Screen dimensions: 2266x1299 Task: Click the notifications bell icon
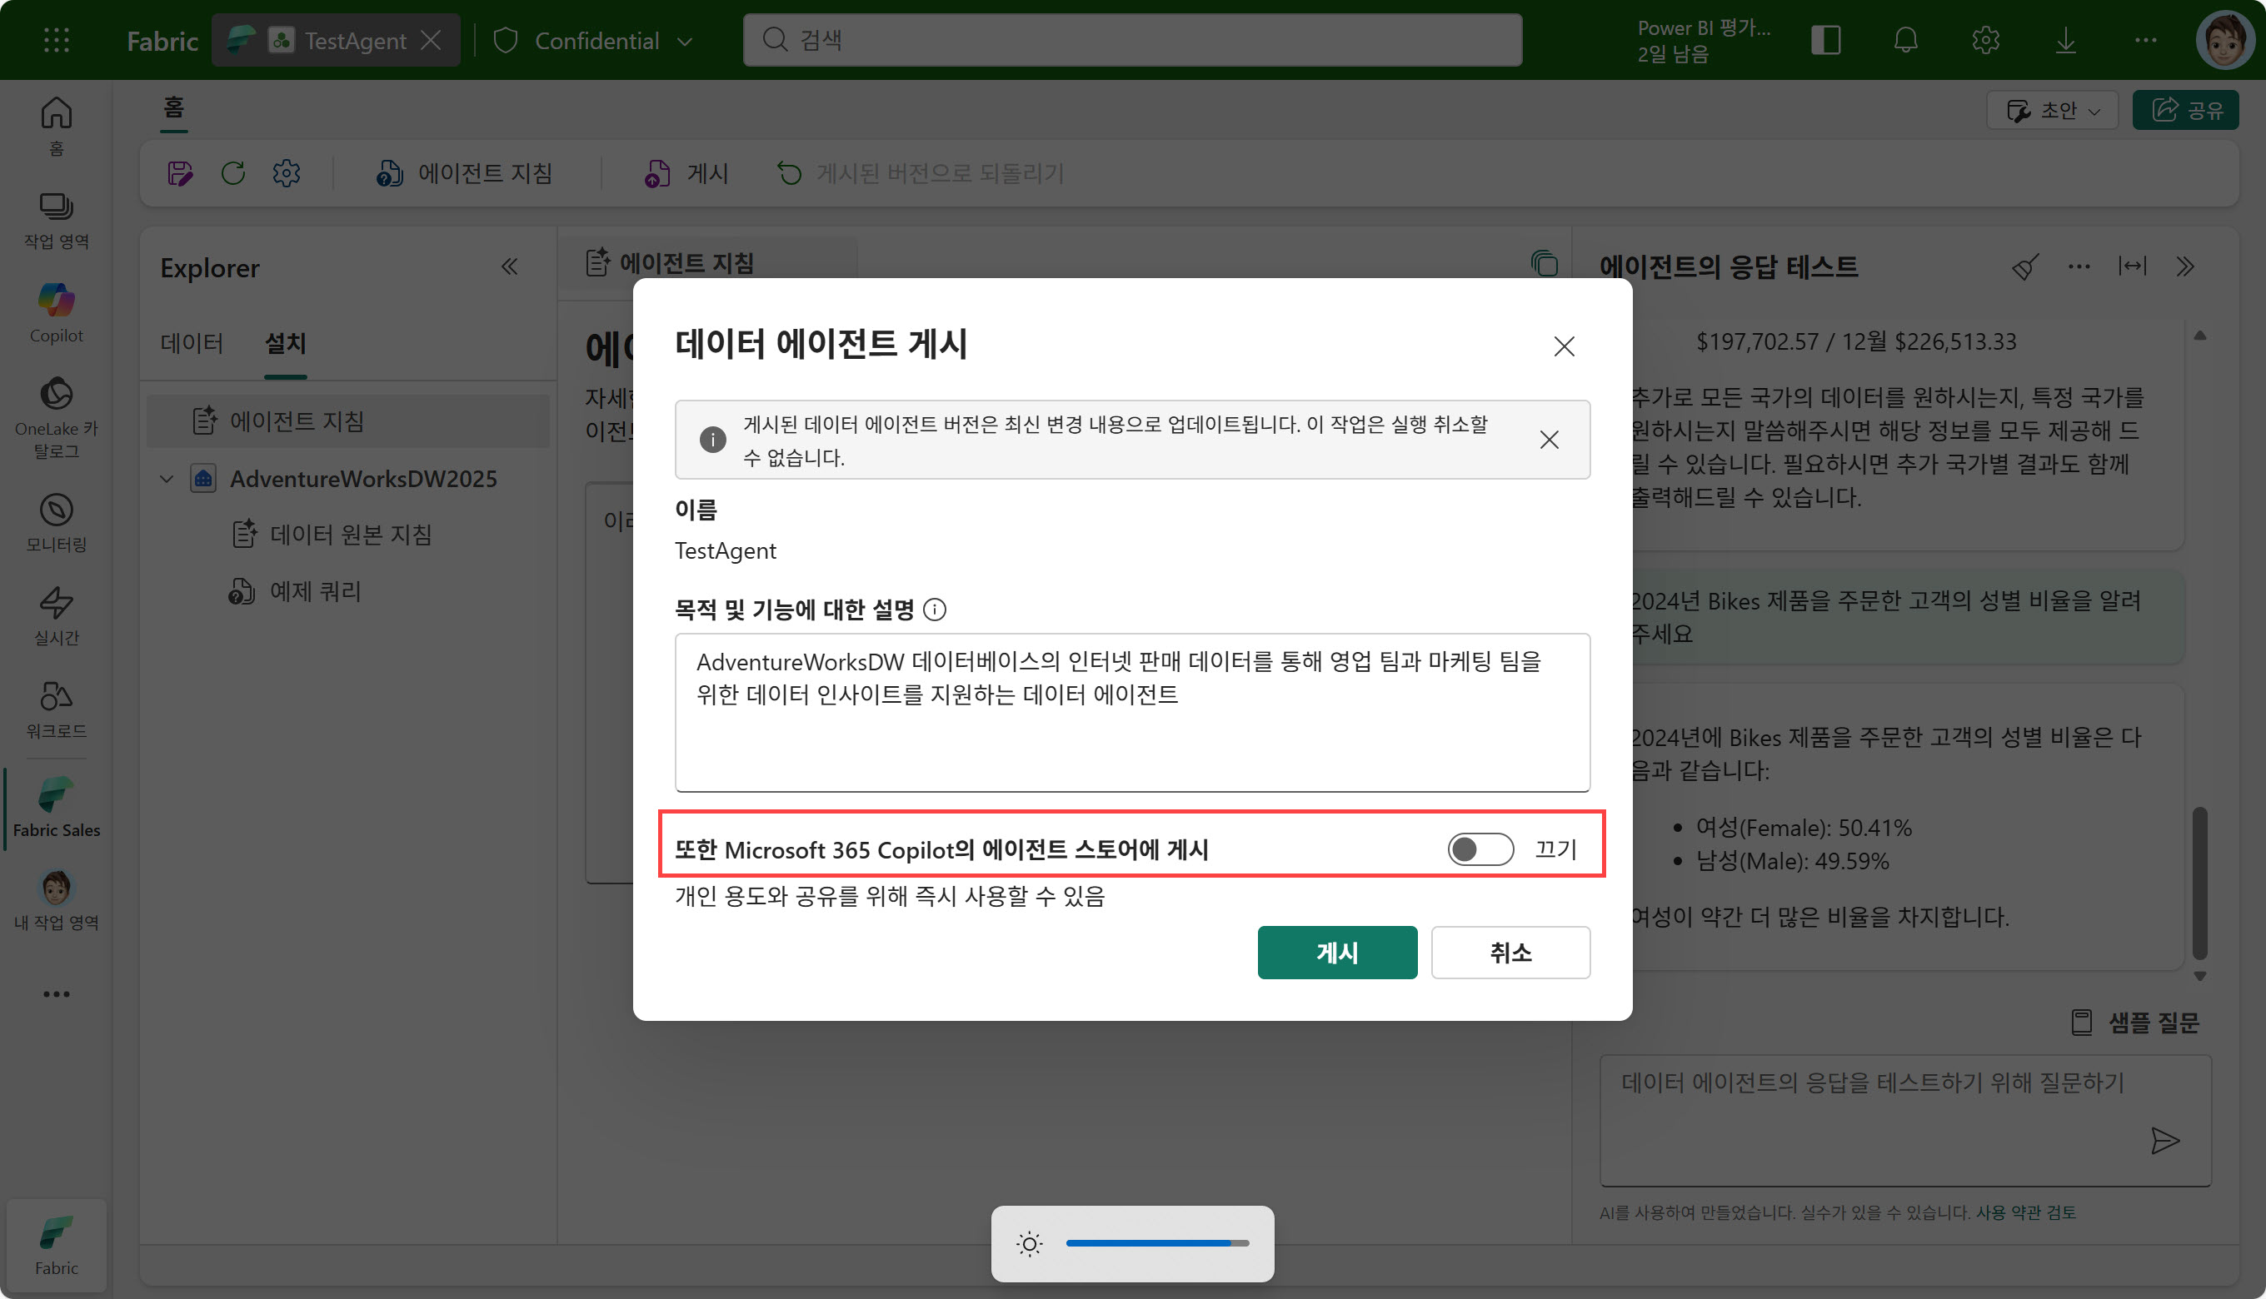(1904, 40)
